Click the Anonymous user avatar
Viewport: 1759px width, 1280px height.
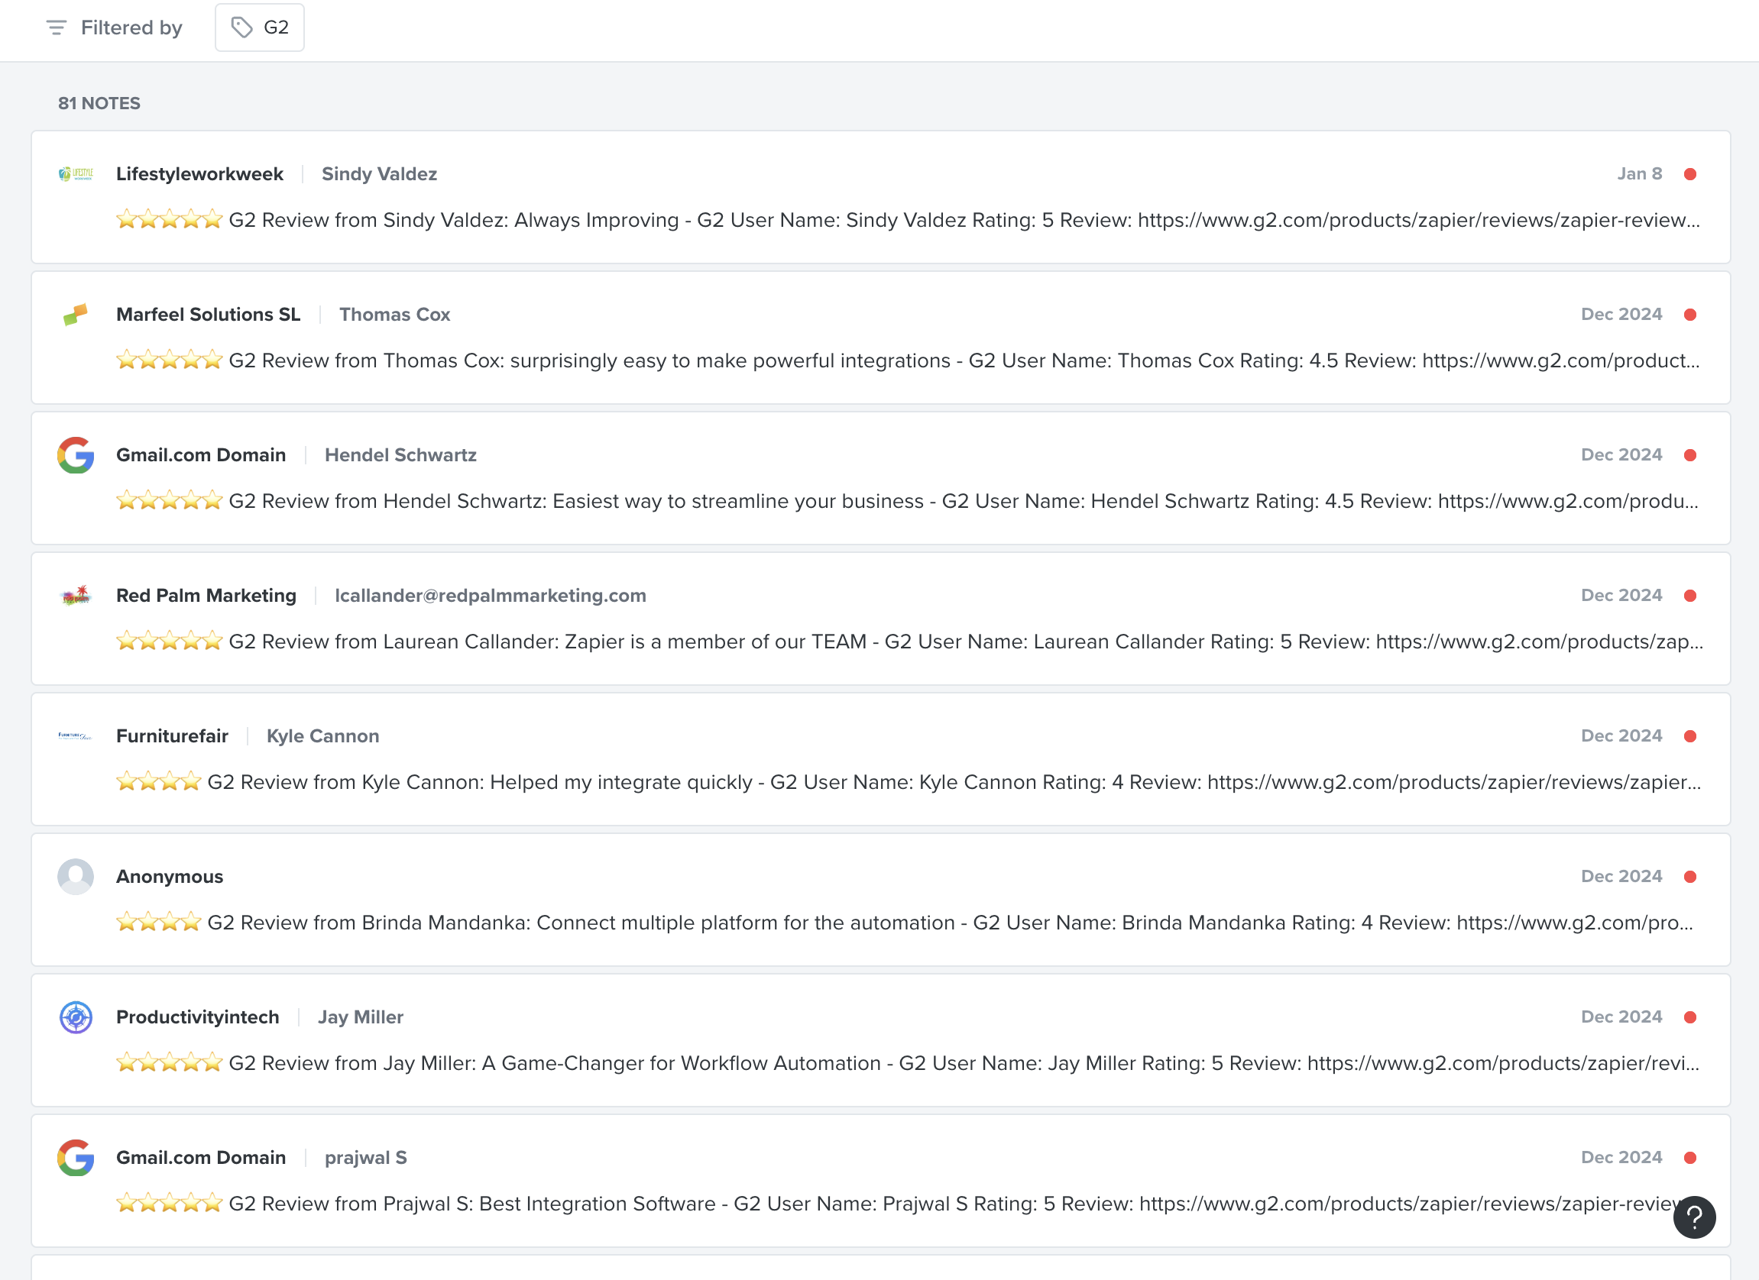[x=76, y=876]
